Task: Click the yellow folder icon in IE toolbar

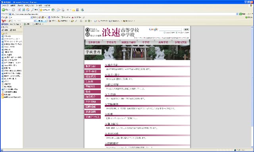Action: pos(73,10)
